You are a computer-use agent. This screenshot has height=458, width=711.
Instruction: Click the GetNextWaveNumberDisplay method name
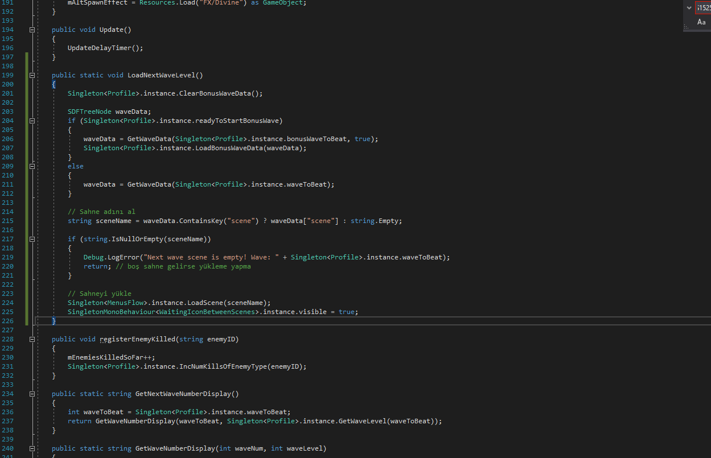[183, 394]
